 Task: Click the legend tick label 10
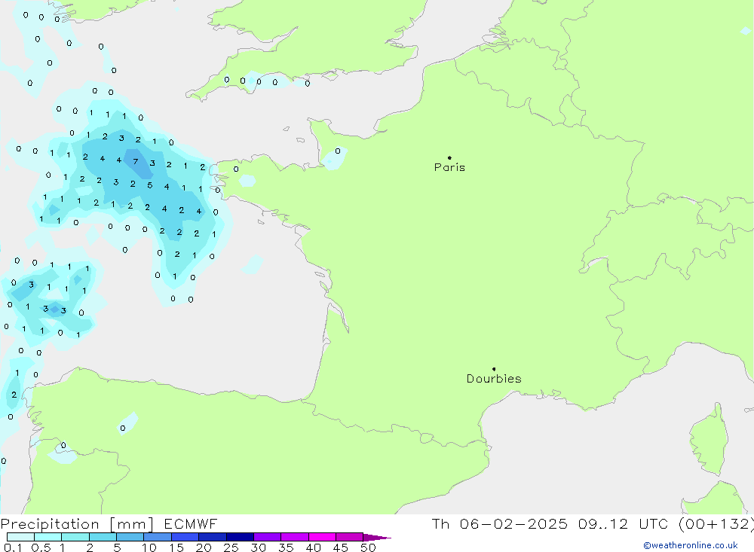point(149,547)
